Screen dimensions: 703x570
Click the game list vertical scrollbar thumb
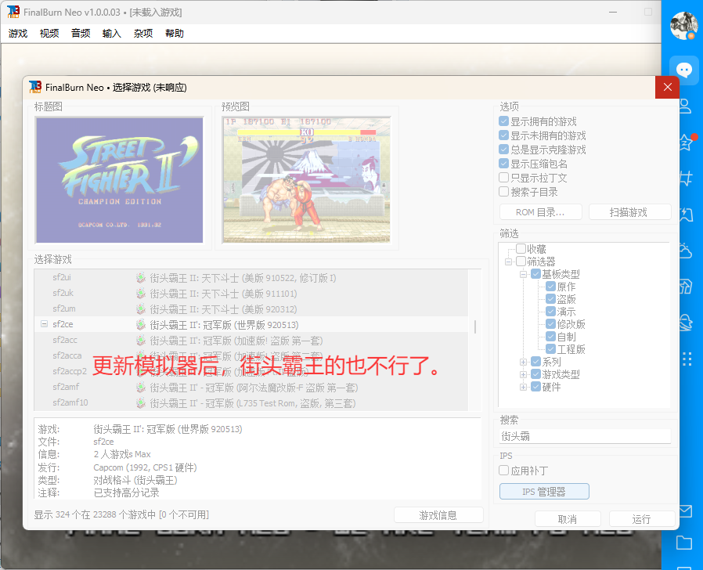[x=474, y=326]
